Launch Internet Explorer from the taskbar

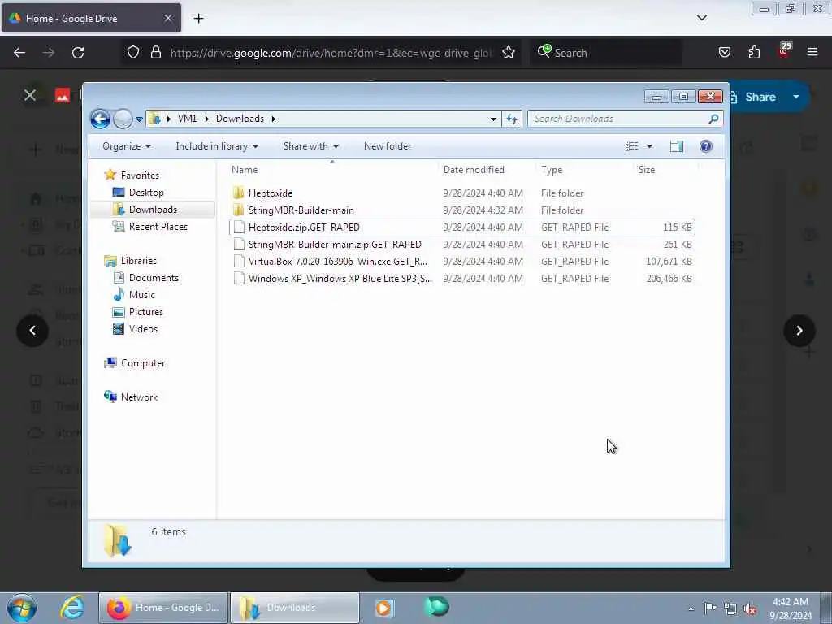72,608
